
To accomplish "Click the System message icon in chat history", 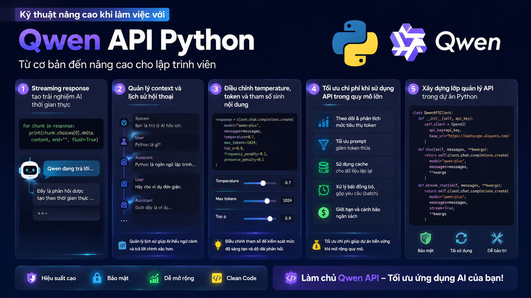I will point(124,122).
